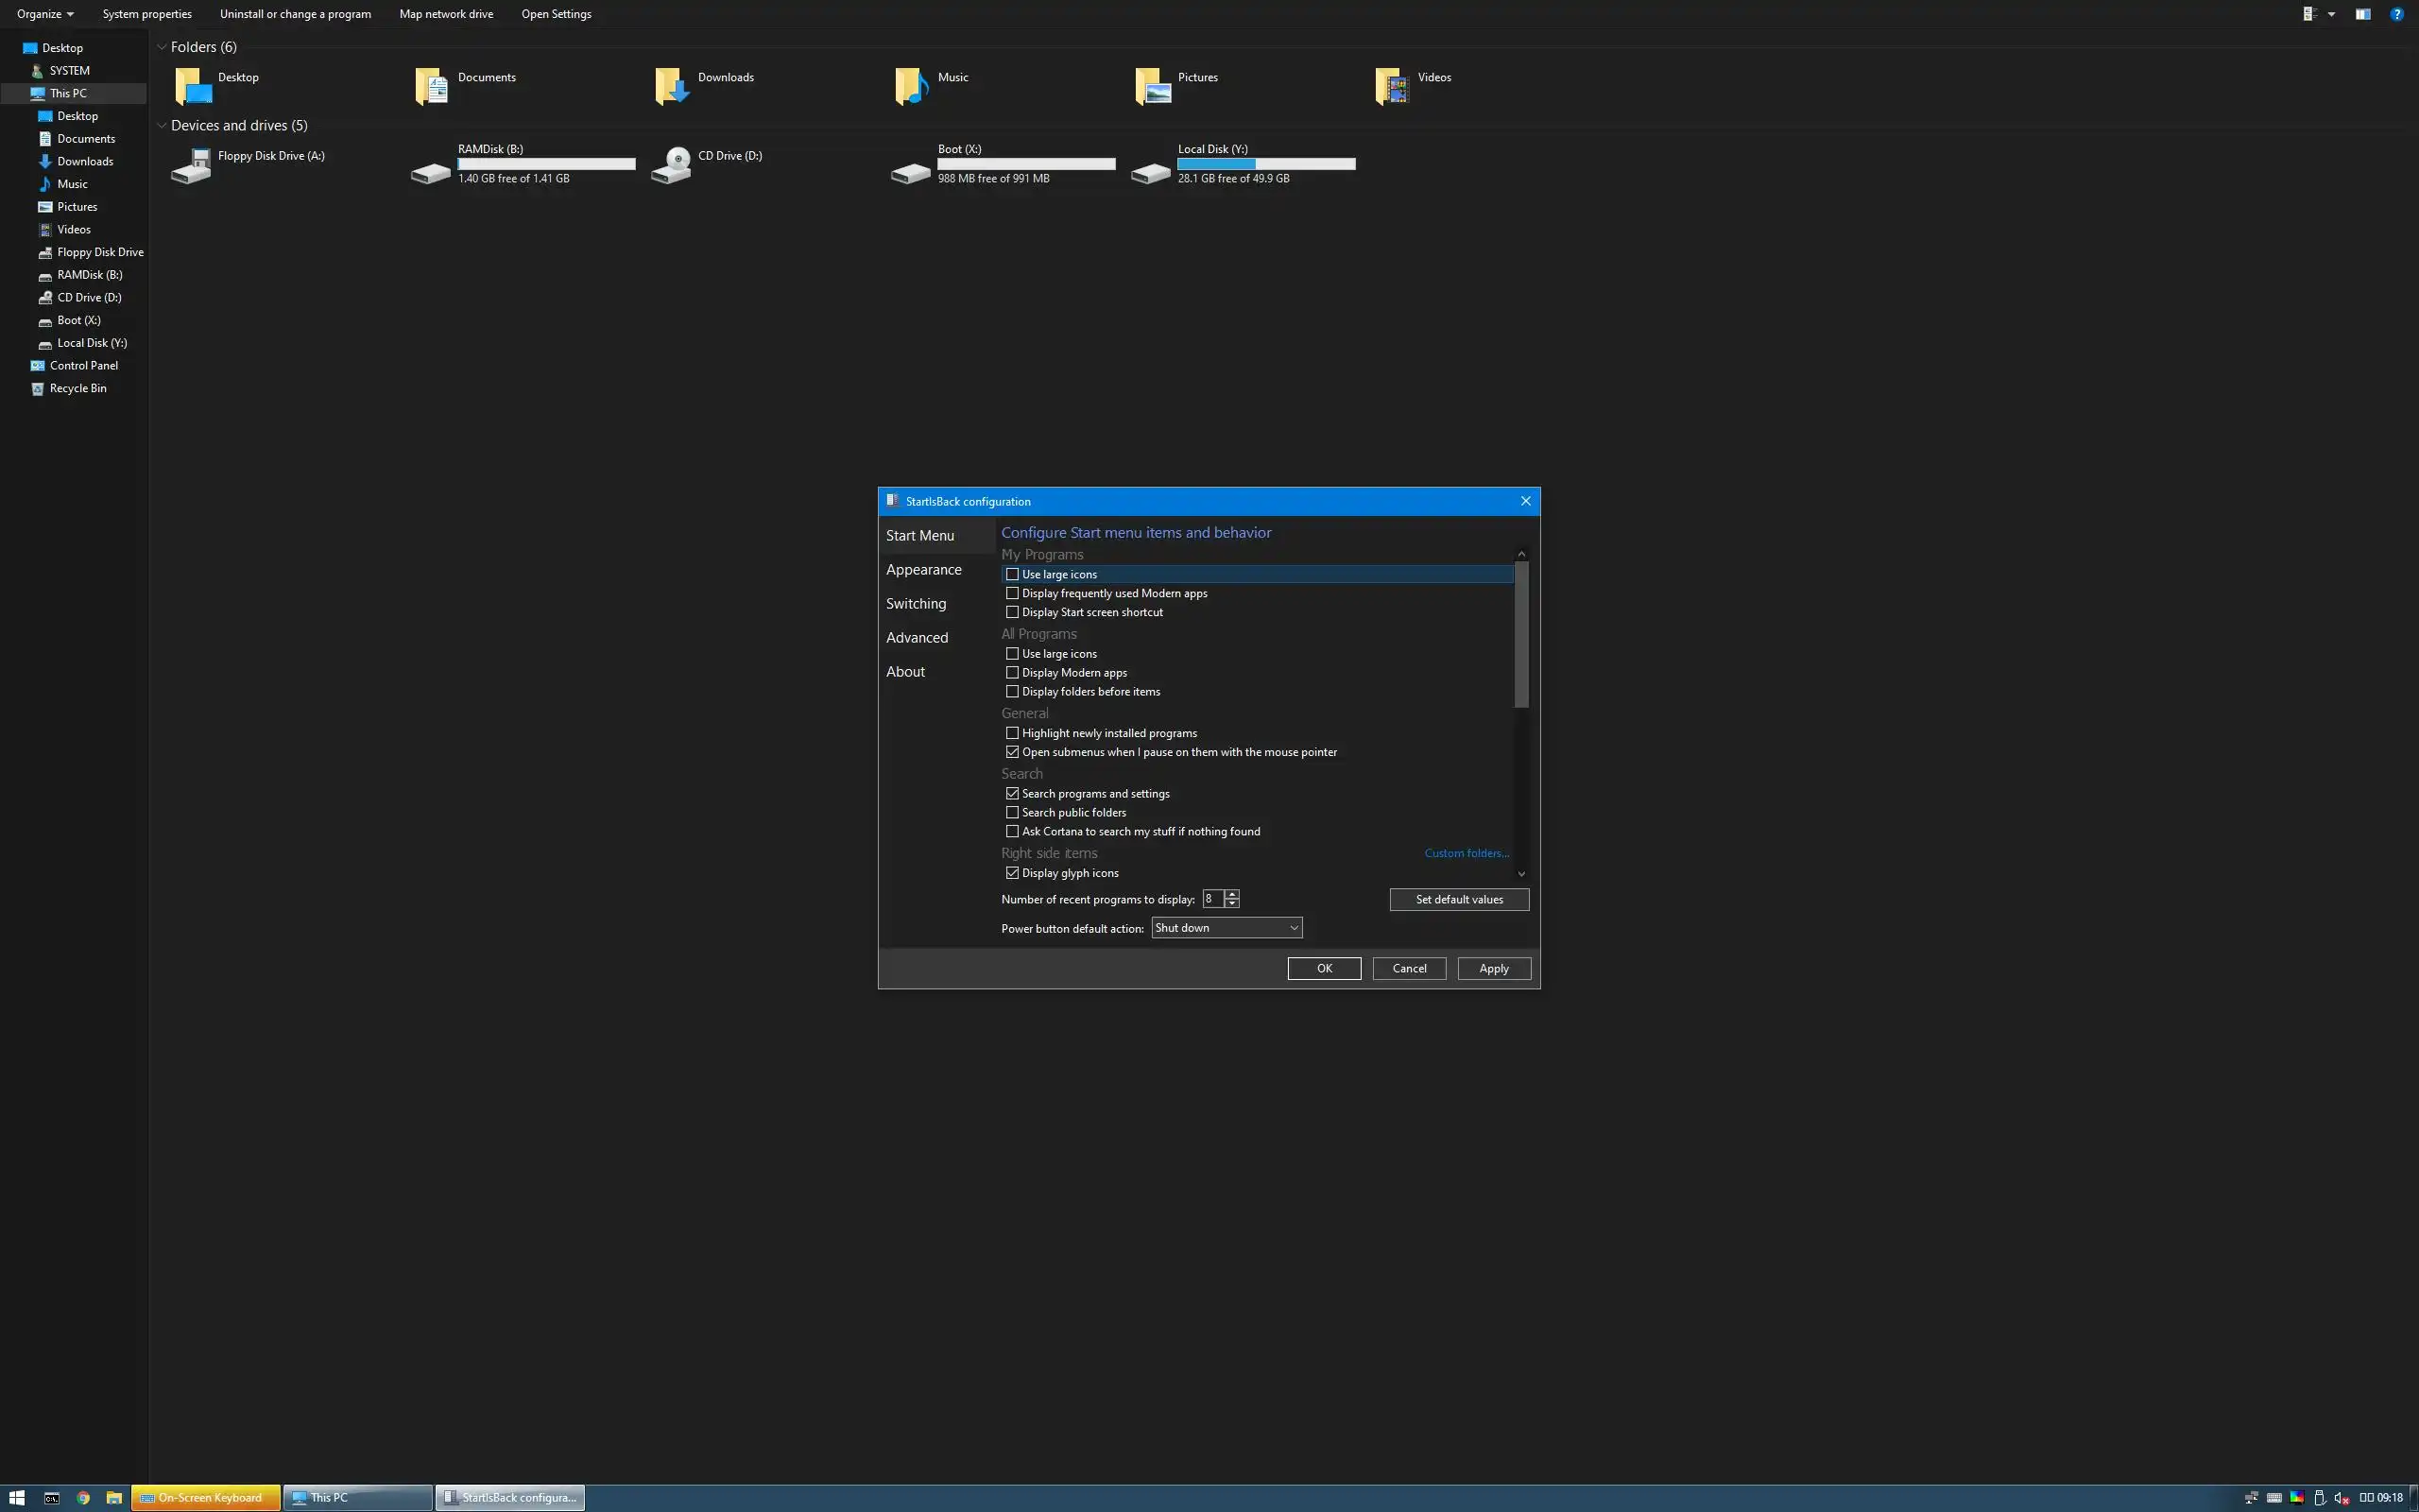Open the Floppy Disk Drive (A:) icon
This screenshot has width=2419, height=1512.
click(x=191, y=166)
